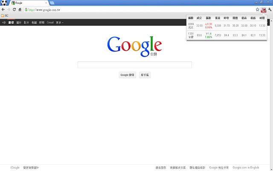This screenshot has width=273, height=171.
Task: Open the 商業解決方案 footer link
Action: 178,168
